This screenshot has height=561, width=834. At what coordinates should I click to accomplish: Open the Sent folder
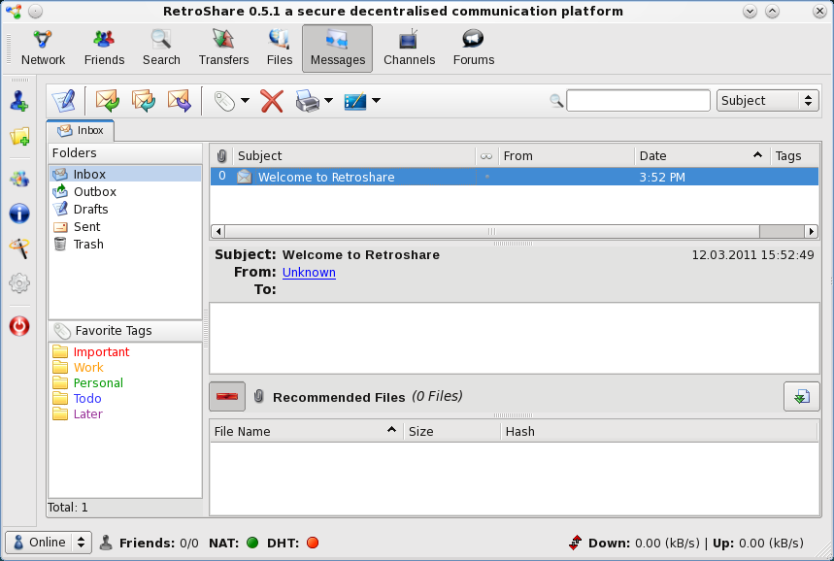pos(125,226)
